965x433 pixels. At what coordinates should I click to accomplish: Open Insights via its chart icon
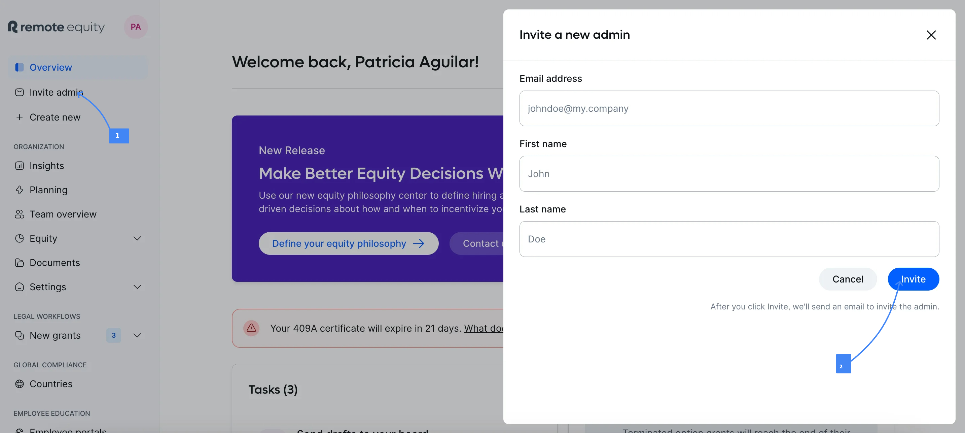(x=20, y=166)
